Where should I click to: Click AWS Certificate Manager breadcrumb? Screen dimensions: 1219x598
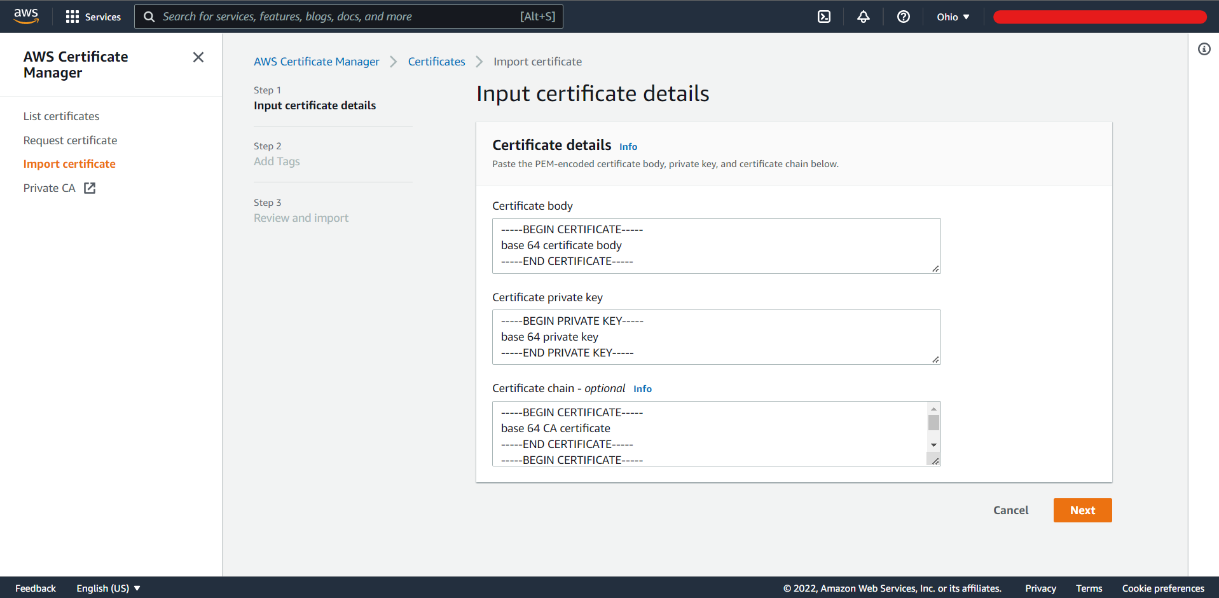316,62
